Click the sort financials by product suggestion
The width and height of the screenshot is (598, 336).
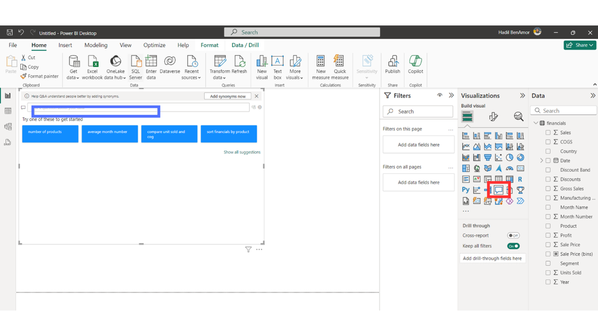click(x=229, y=134)
